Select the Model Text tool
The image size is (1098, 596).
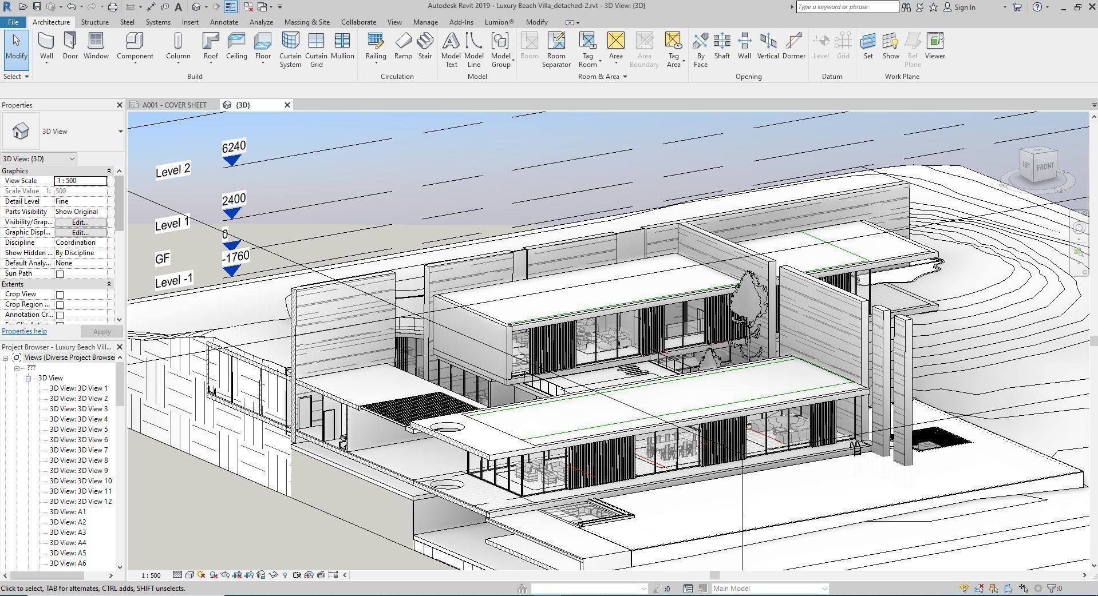tap(451, 50)
